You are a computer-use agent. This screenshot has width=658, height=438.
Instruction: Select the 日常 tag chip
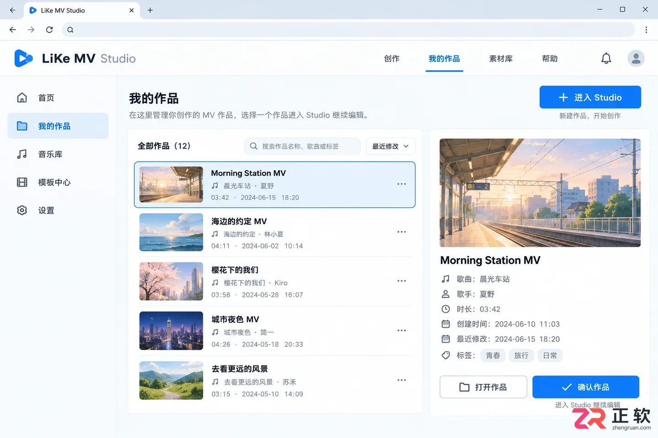tap(550, 355)
